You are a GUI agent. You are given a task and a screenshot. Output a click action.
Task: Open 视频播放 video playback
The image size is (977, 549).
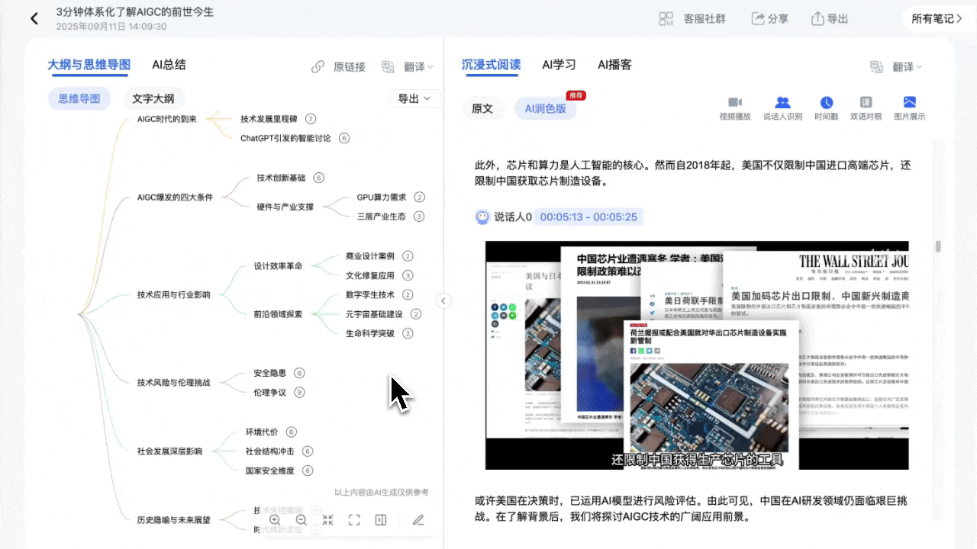tap(735, 108)
